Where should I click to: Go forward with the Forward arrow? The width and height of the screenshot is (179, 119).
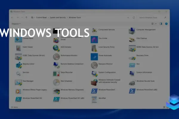click(x=18, y=18)
